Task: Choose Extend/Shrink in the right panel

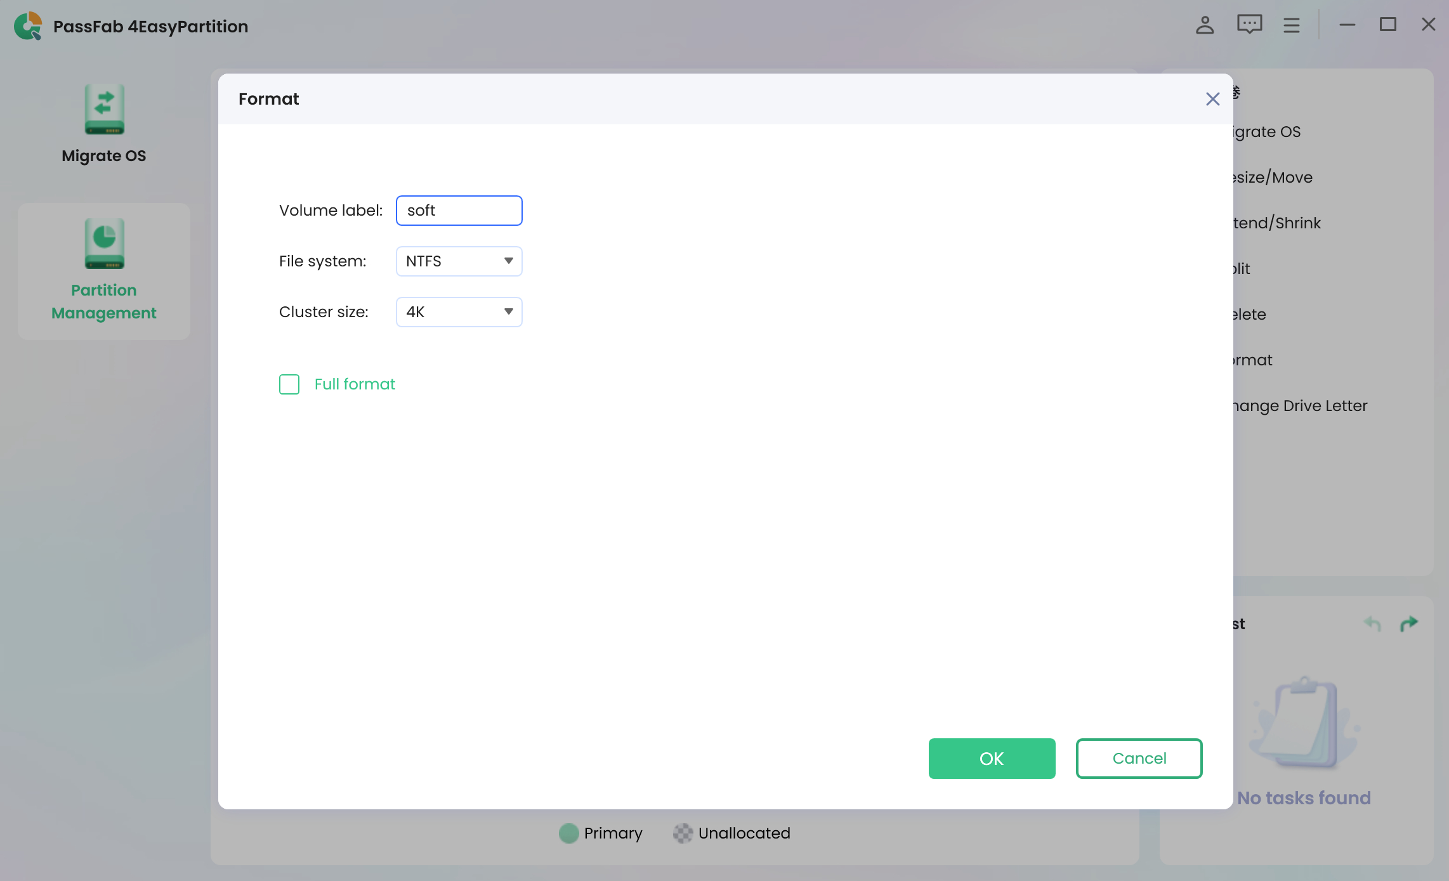Action: (1277, 223)
